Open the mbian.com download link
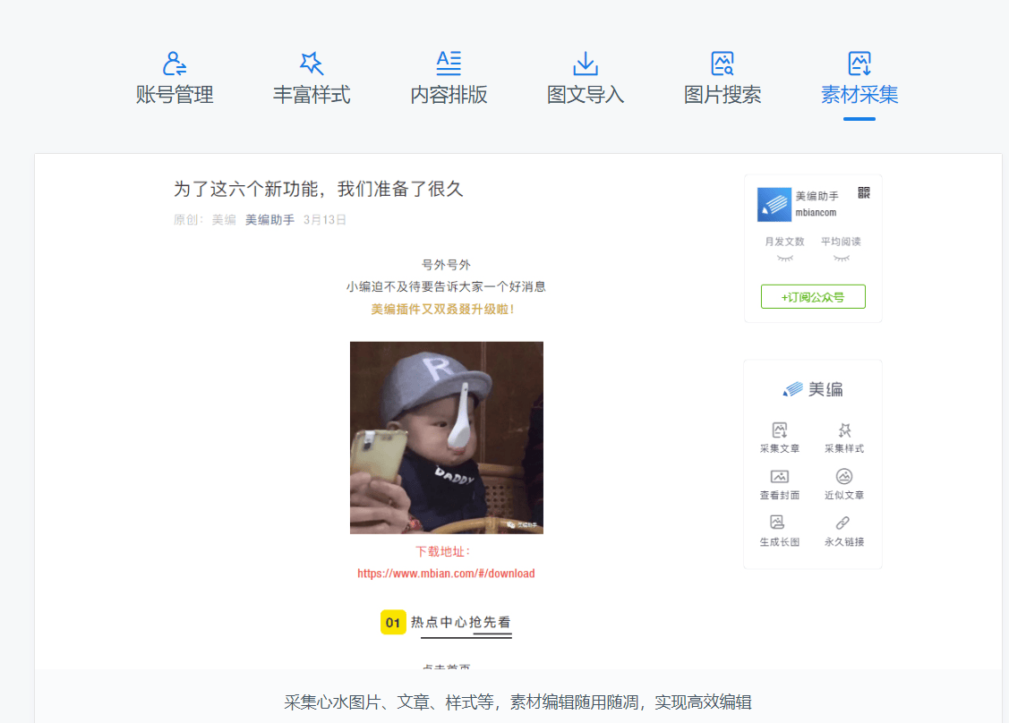This screenshot has height=723, width=1009. (x=446, y=574)
